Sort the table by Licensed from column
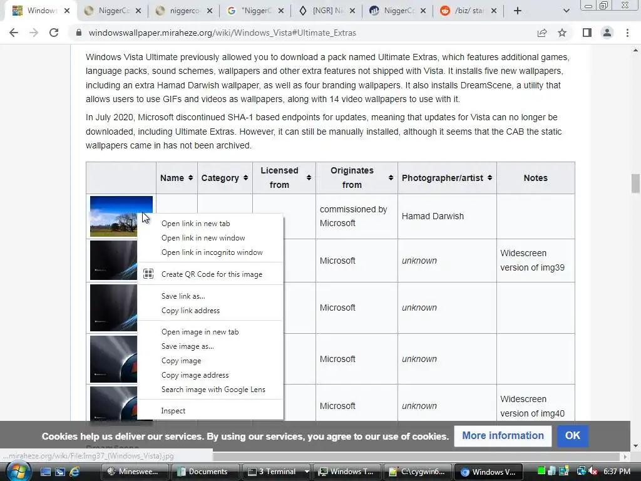Viewport: 641px width, 481px height. click(309, 178)
